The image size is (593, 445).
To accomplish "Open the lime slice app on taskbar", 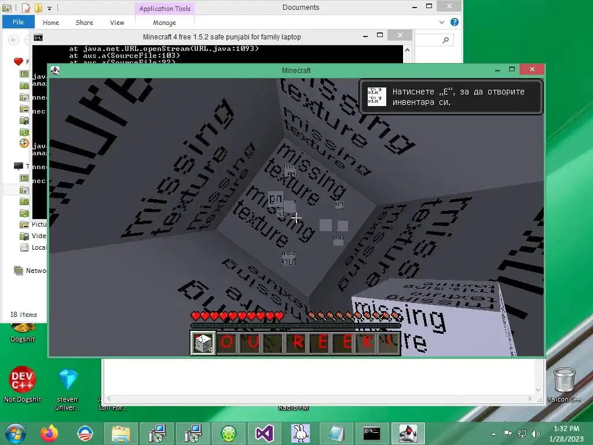I will point(228,433).
